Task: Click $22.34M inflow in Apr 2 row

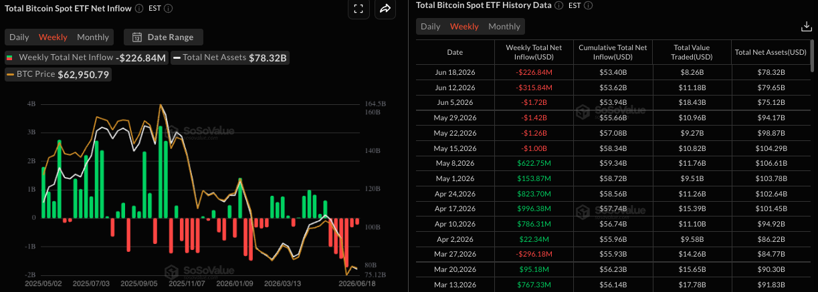Action: [x=533, y=239]
